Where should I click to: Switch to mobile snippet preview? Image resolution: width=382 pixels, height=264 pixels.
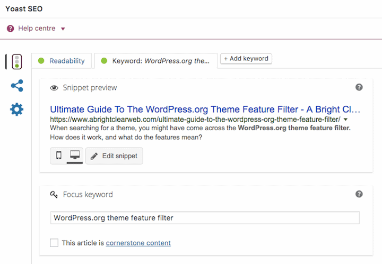click(x=59, y=155)
